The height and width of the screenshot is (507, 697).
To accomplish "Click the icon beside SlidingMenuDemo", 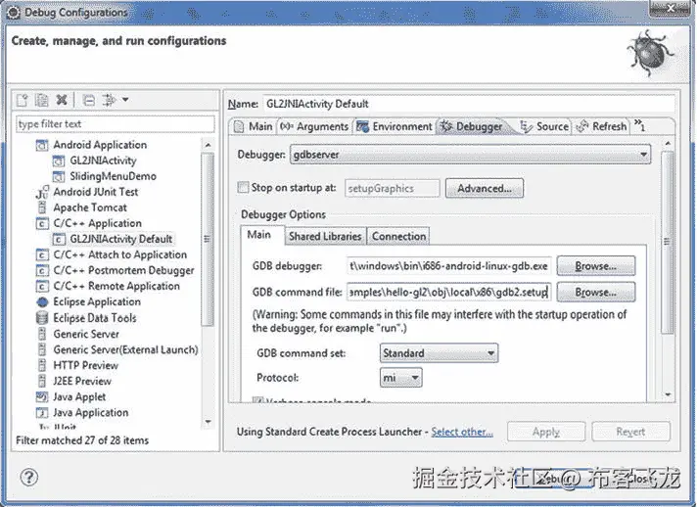I will coord(59,176).
